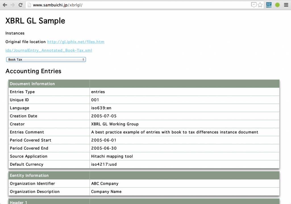Click the Hitachi mapping tool cell
291x204 pixels.
pos(112,156)
